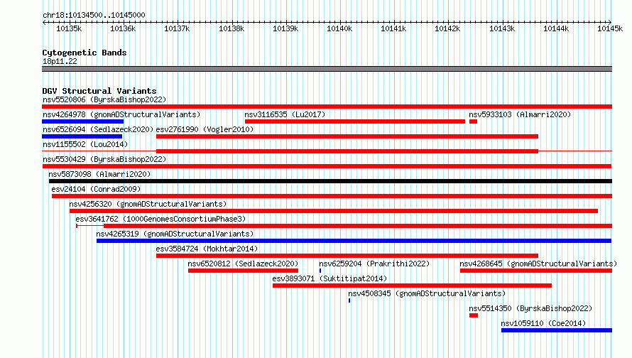Open the esv3641762 (1000GenomesConsortiumPhase3) label

(160, 219)
